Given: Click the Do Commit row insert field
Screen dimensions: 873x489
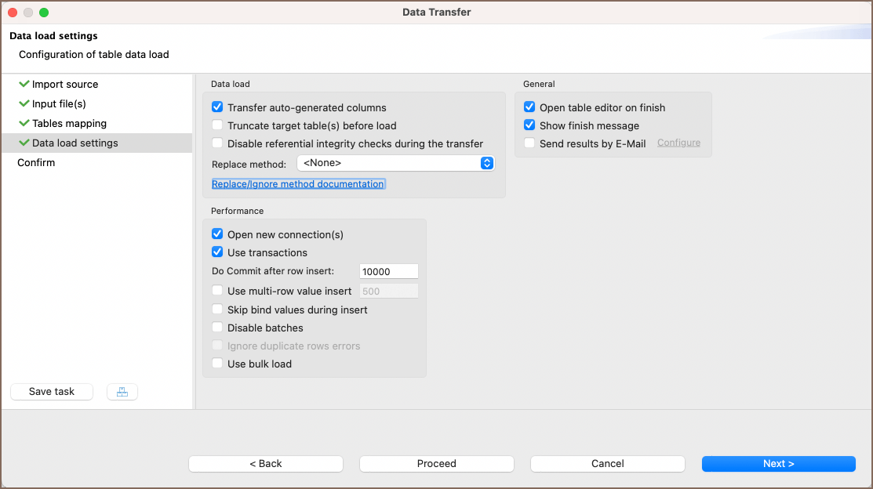Looking at the screenshot, I should click(x=388, y=270).
